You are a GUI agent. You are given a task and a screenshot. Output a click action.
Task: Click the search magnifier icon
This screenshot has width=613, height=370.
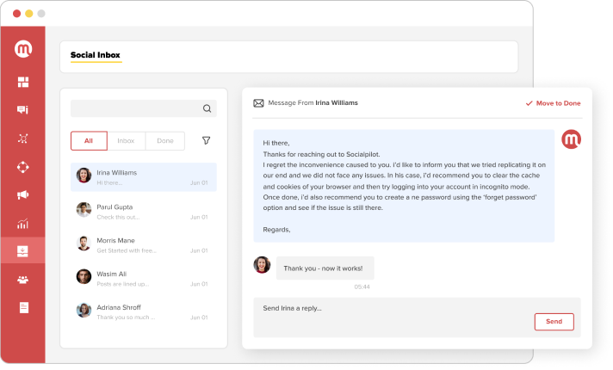coord(207,108)
